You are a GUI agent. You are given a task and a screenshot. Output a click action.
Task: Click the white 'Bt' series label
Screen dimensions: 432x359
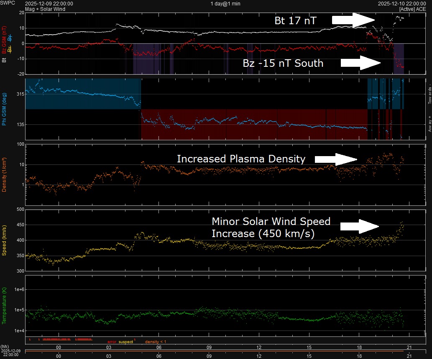(x=4, y=60)
